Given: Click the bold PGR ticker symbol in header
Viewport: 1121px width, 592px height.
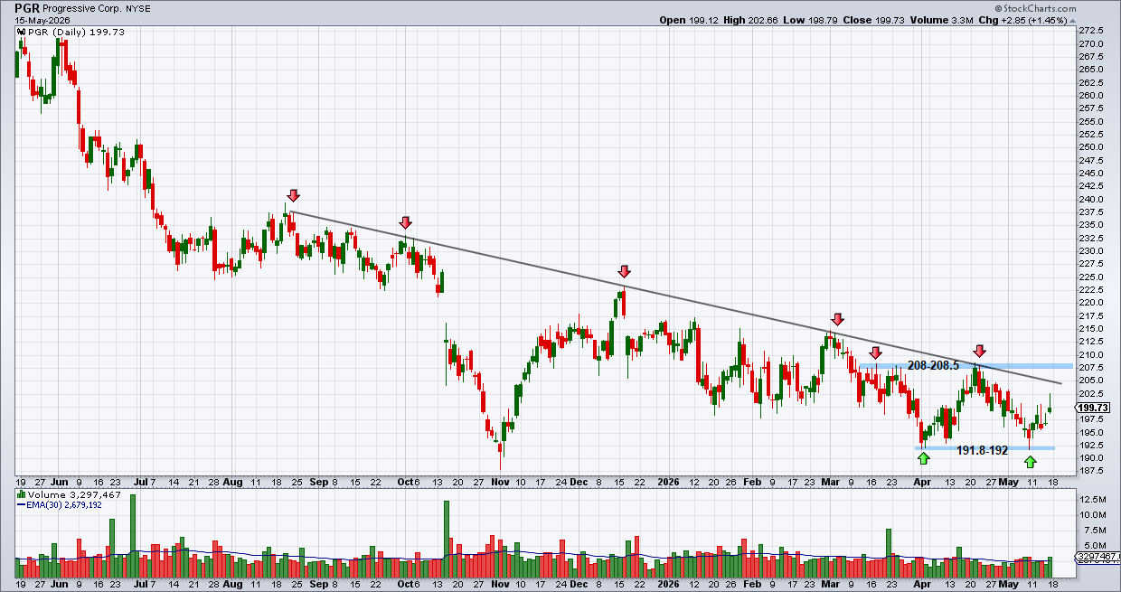Looking at the screenshot, I should click(28, 7).
